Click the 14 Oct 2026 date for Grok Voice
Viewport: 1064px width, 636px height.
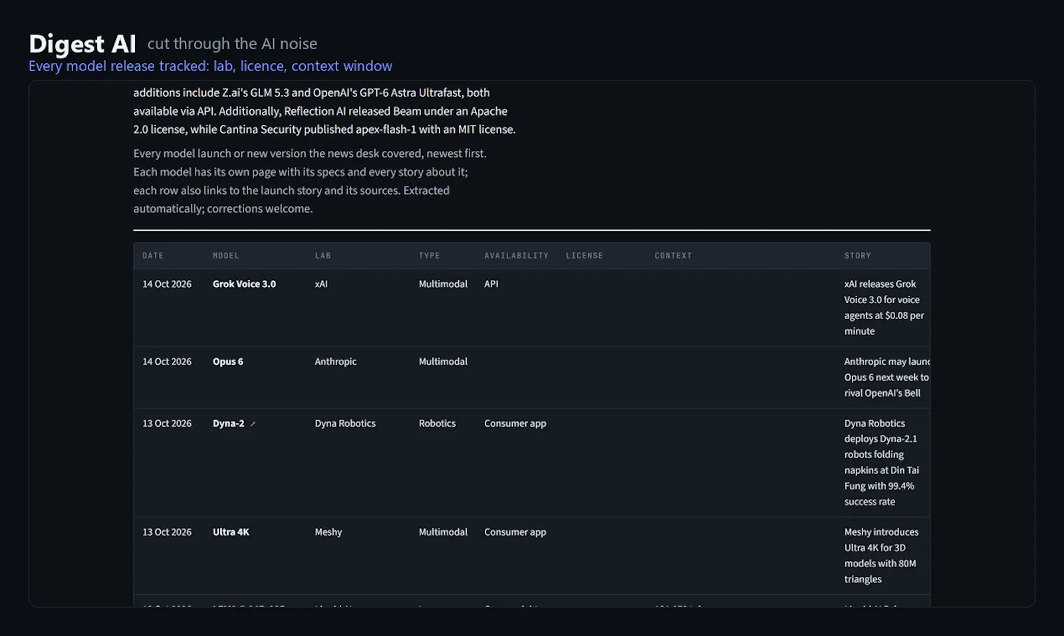click(x=167, y=284)
